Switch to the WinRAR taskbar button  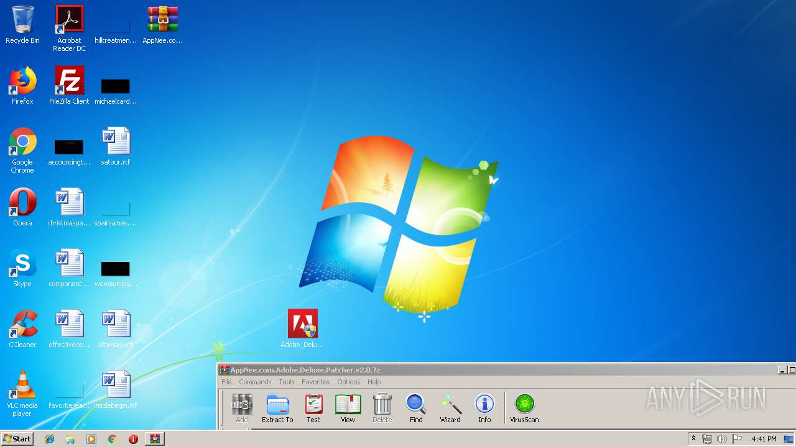[x=154, y=439]
